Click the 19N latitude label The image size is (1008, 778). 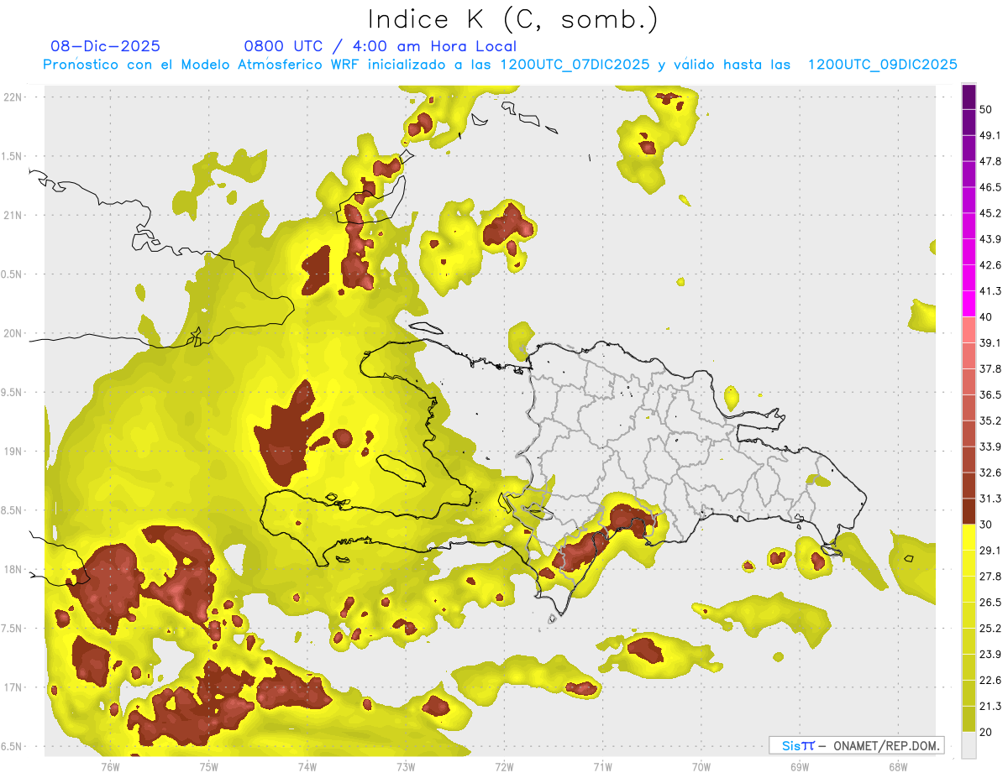(12, 451)
